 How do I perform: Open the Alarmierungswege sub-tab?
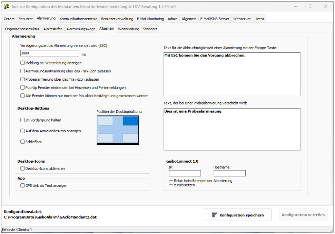(x=81, y=29)
